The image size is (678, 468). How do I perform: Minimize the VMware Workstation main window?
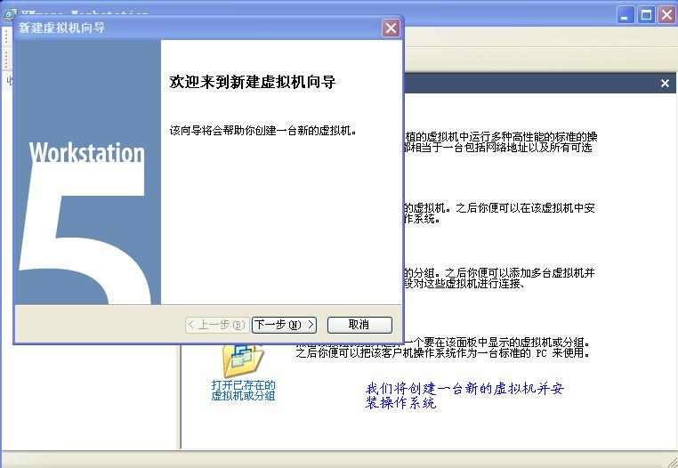click(x=626, y=14)
